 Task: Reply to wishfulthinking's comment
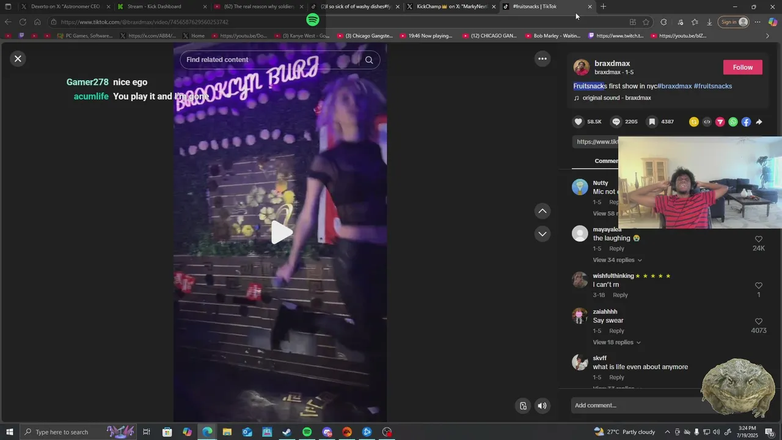click(x=620, y=295)
